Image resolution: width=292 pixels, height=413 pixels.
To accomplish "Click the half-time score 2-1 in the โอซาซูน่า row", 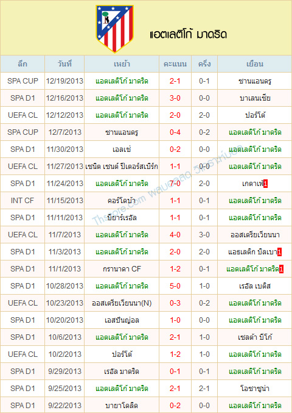I will pos(204,389).
